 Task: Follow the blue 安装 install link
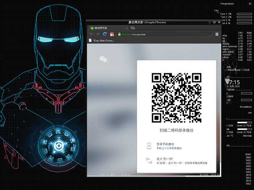(x=166, y=148)
